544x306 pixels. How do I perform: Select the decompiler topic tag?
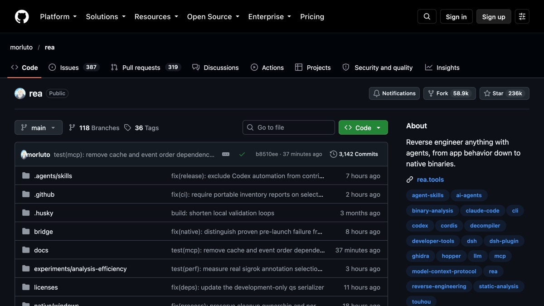tap(485, 226)
